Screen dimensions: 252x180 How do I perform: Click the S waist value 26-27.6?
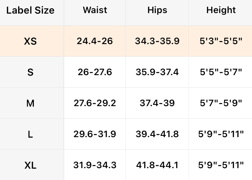pos(95,72)
